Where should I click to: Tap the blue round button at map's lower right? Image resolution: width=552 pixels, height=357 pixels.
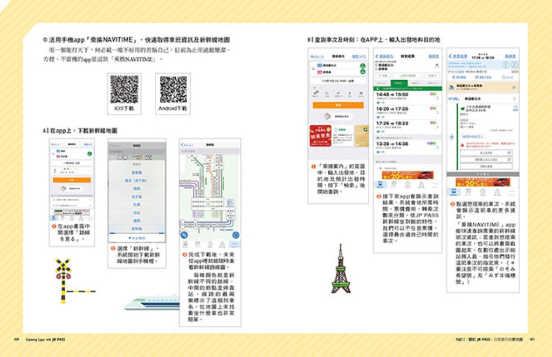tap(236, 235)
